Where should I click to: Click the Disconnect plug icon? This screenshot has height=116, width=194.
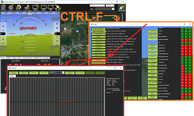click(x=122, y=8)
